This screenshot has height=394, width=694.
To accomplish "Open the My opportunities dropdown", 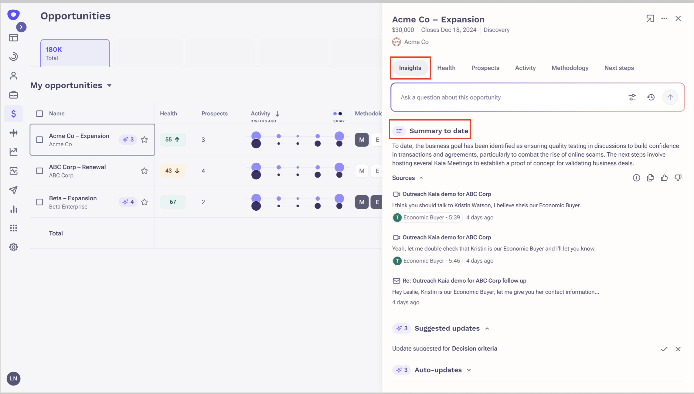I will 109,86.
